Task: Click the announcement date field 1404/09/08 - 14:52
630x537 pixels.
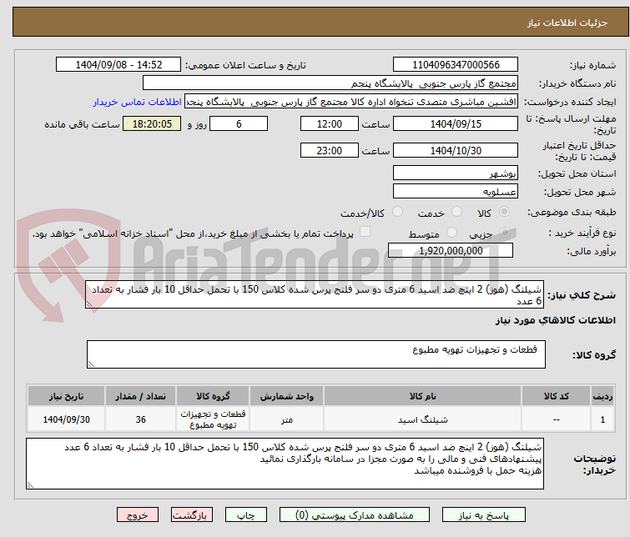Action: pos(118,65)
